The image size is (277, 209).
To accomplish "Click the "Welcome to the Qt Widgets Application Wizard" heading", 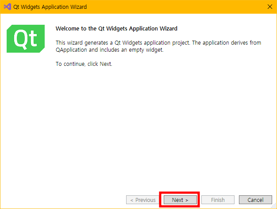I will (x=116, y=29).
